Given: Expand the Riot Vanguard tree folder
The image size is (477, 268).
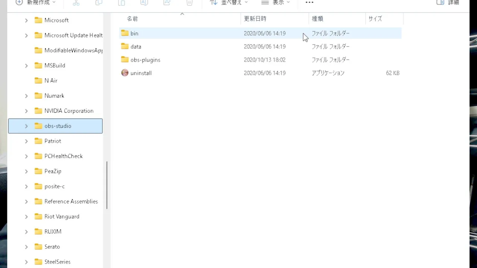Looking at the screenshot, I should click(x=26, y=216).
